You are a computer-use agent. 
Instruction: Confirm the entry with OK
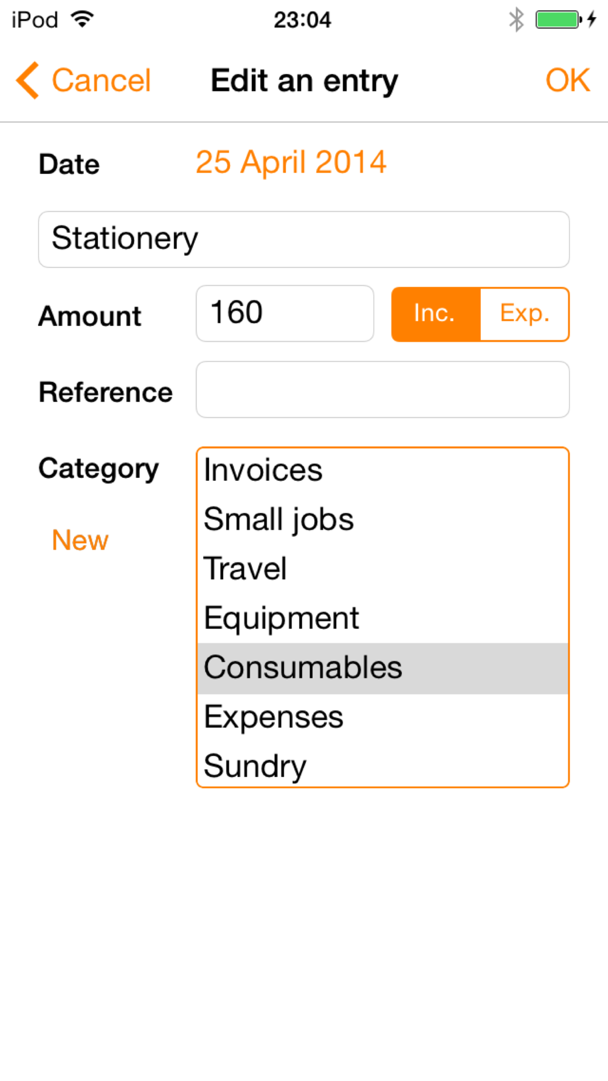click(x=567, y=80)
